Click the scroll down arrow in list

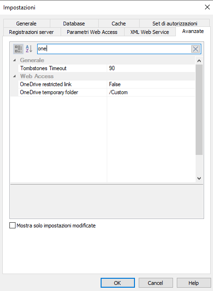199,178
